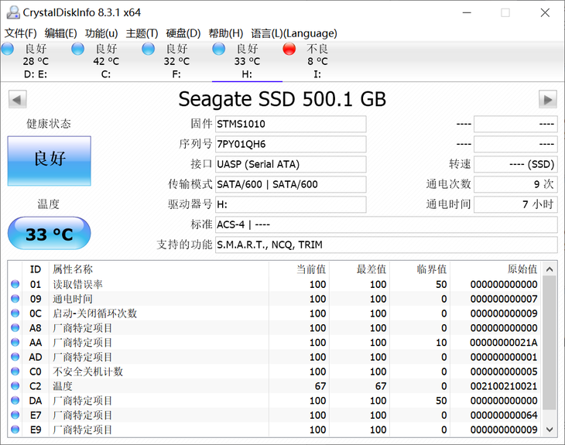Click the power on count 9 次
This screenshot has height=445, width=565.
tap(515, 184)
